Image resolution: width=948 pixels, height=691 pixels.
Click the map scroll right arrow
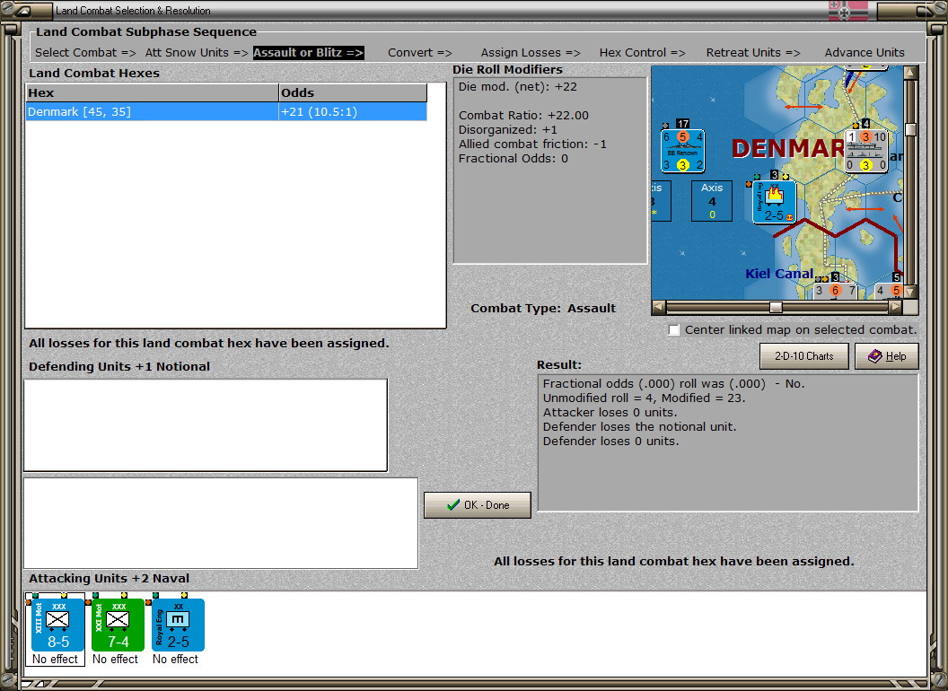(x=895, y=307)
